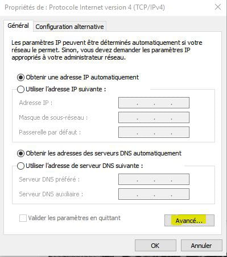Click the Passerelle par défaut field

[x=154, y=132]
